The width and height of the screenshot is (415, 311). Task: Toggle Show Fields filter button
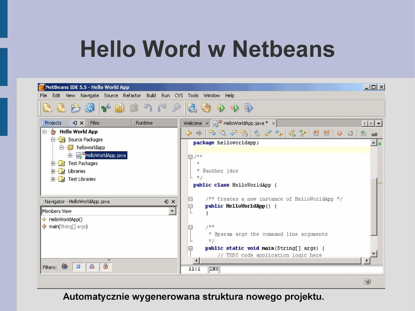[78, 266]
